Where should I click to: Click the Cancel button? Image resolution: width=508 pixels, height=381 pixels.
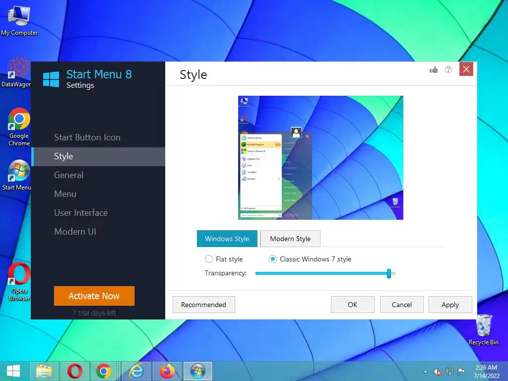pos(402,305)
